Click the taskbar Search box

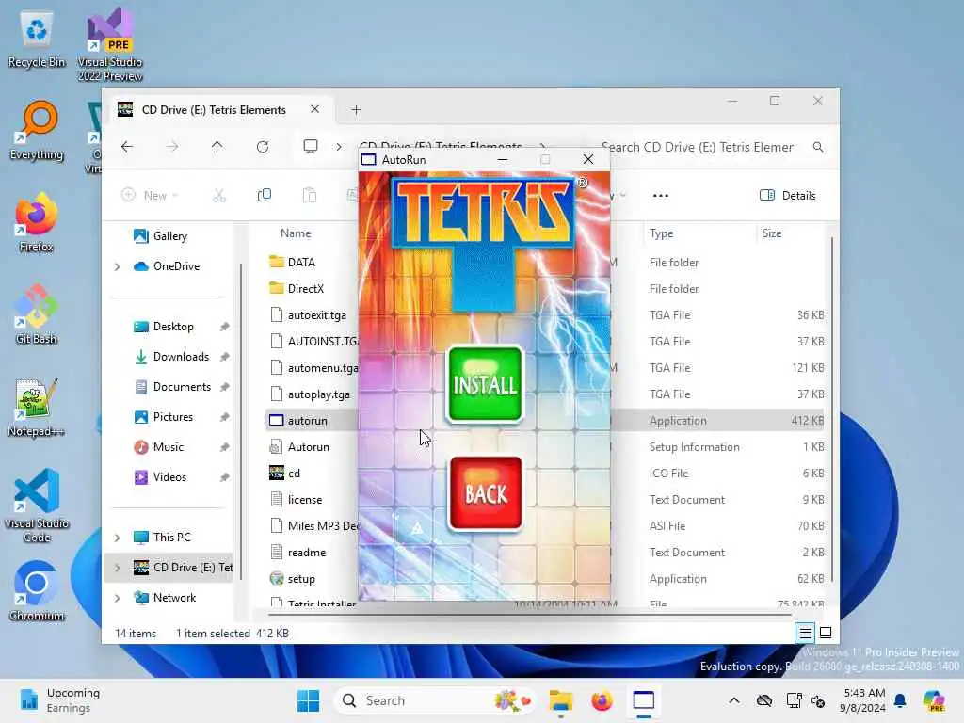coord(434,700)
